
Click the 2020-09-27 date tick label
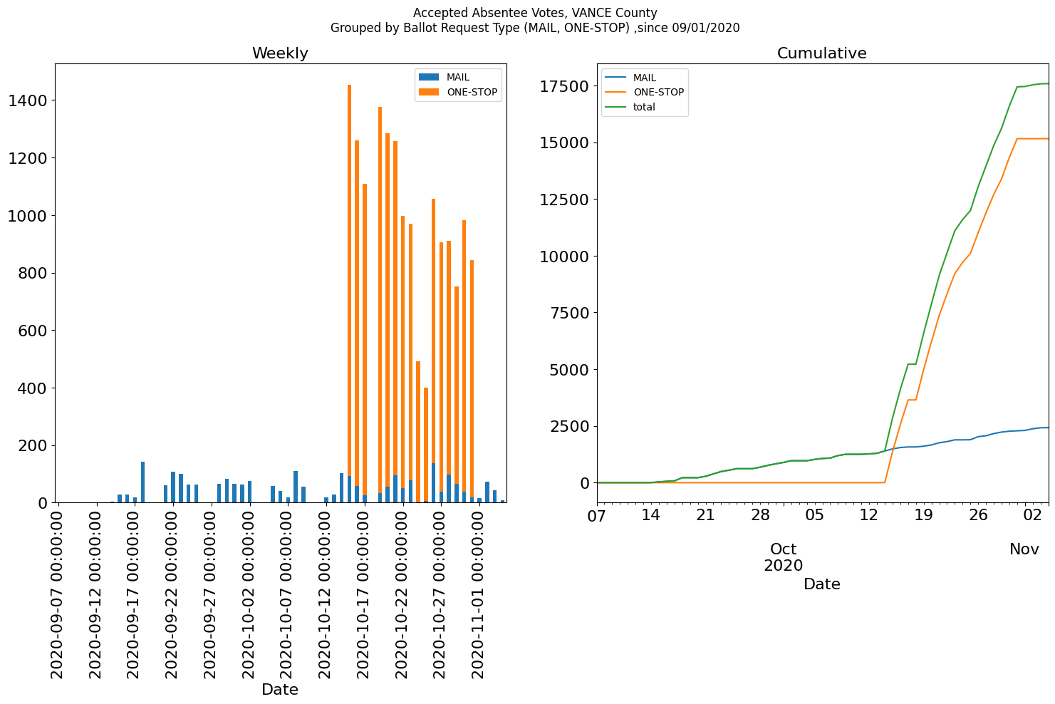[210, 593]
